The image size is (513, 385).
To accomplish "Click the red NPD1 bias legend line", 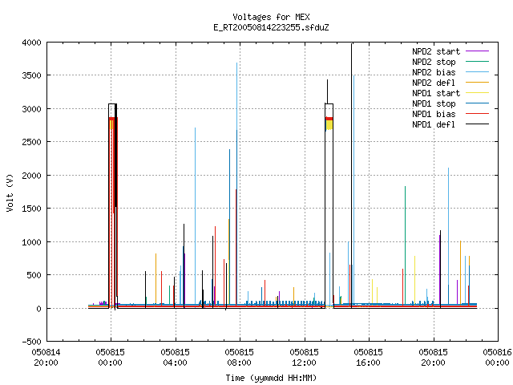I will (478, 114).
